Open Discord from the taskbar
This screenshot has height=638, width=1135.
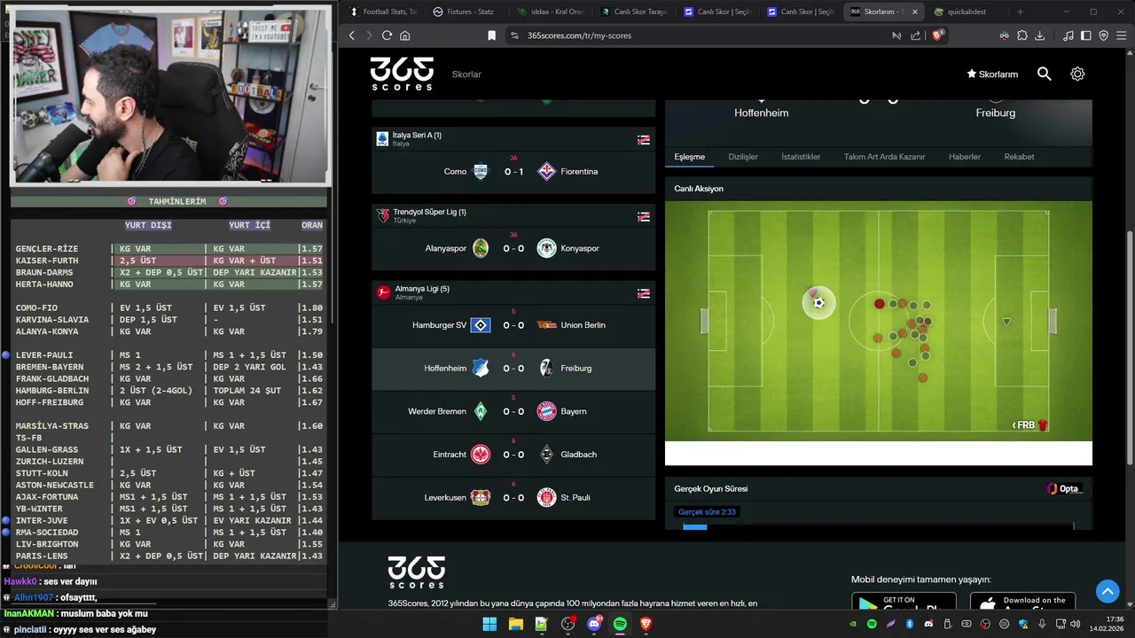(x=594, y=624)
